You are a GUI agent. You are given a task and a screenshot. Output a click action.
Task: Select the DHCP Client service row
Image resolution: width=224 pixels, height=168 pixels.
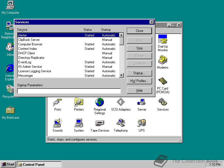tap(68, 53)
